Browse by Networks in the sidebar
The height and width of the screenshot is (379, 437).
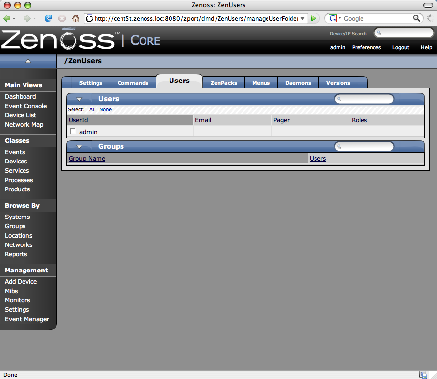coord(19,244)
